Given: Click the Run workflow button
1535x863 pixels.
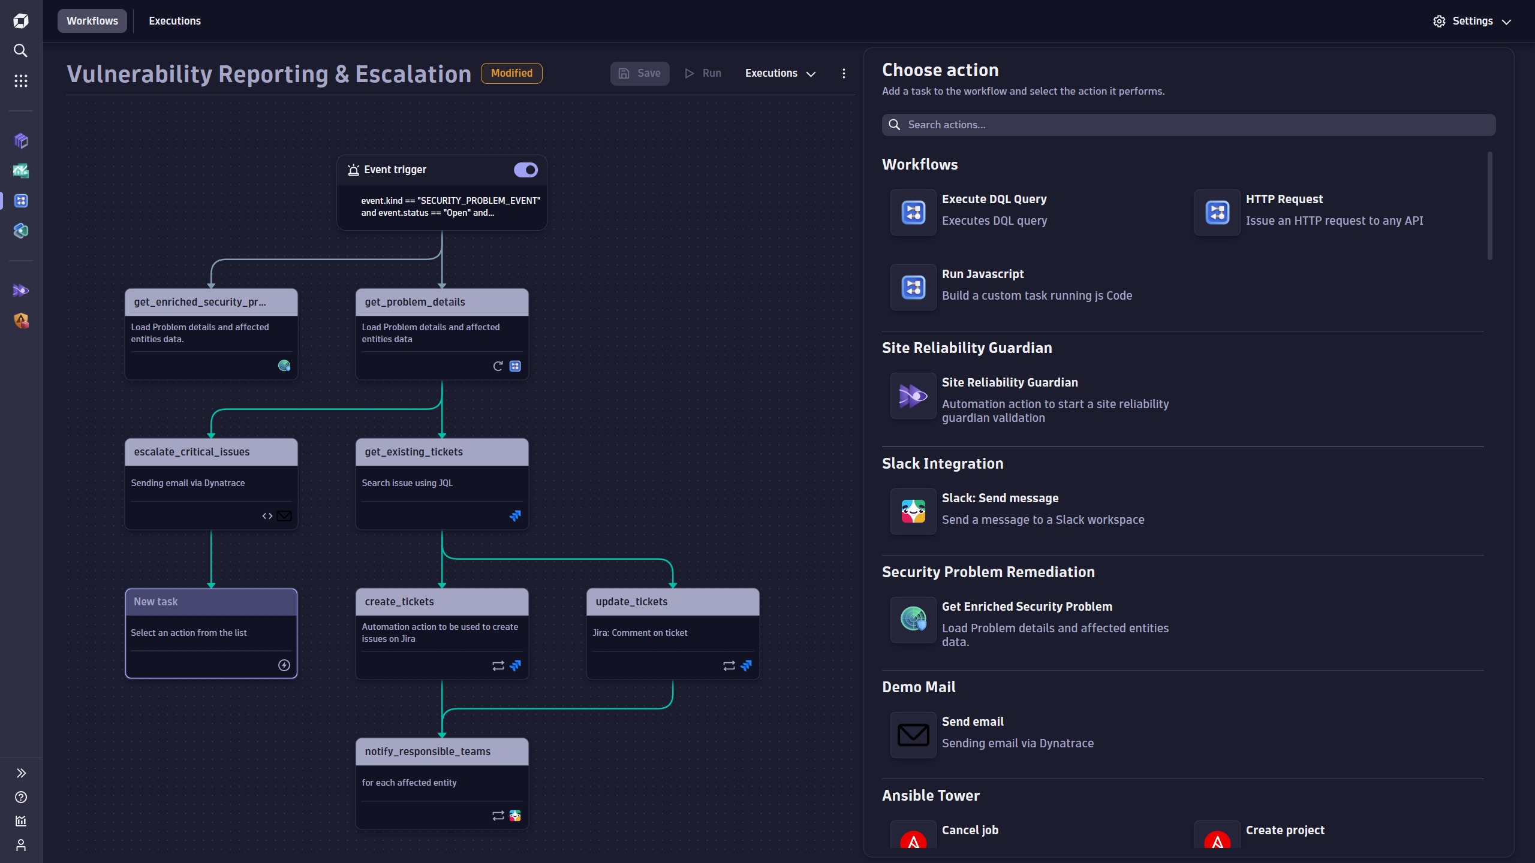Looking at the screenshot, I should 703,73.
